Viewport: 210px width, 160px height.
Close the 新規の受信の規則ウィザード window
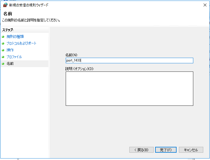pyautogui.click(x=205, y=5)
